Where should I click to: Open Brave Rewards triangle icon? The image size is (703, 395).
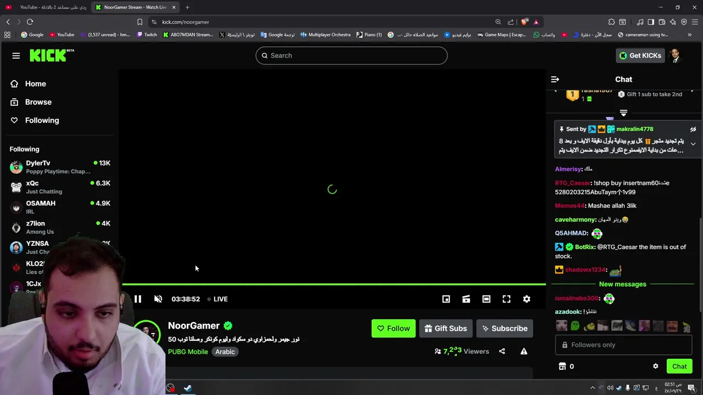point(536,22)
